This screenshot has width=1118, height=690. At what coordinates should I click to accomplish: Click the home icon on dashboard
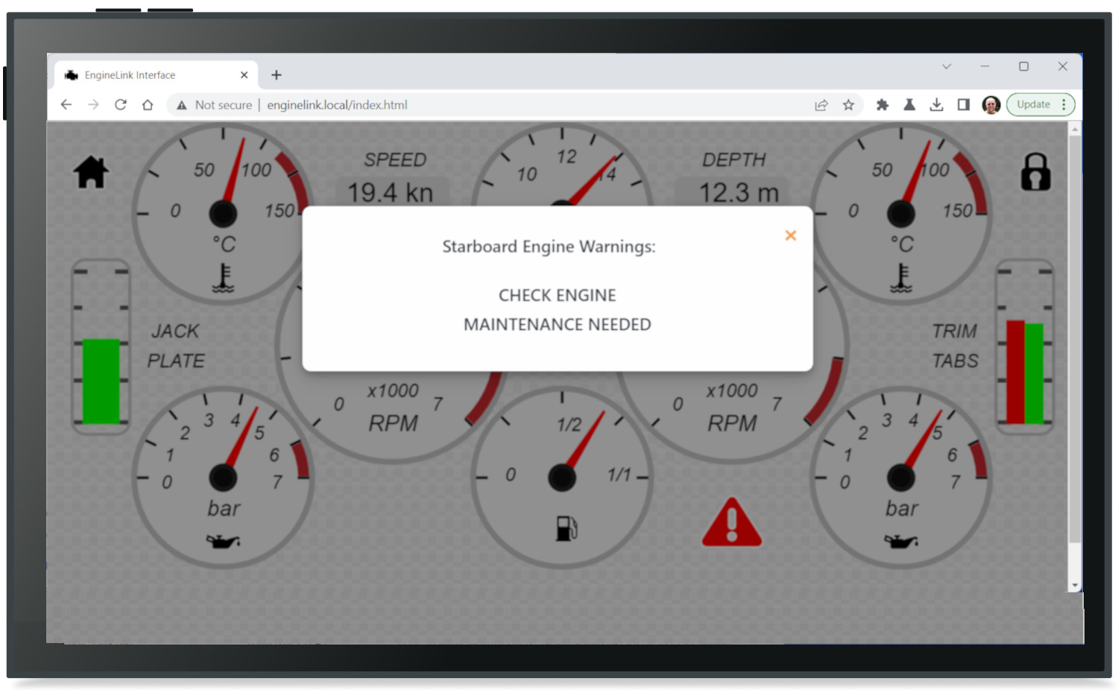91,172
